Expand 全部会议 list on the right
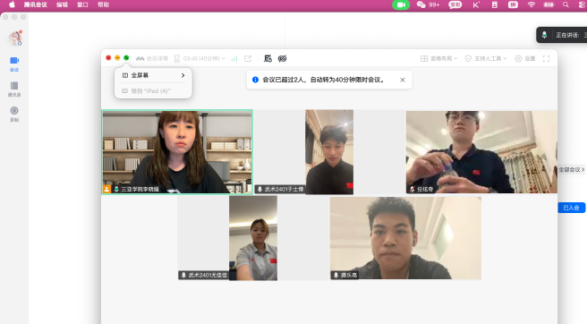This screenshot has height=324, width=587. click(571, 170)
